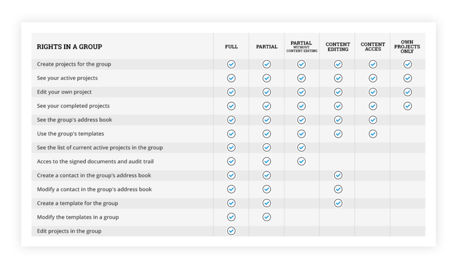Click Content Editing checkmark for Use the group's templates
The height and width of the screenshot is (271, 457).
(x=338, y=133)
